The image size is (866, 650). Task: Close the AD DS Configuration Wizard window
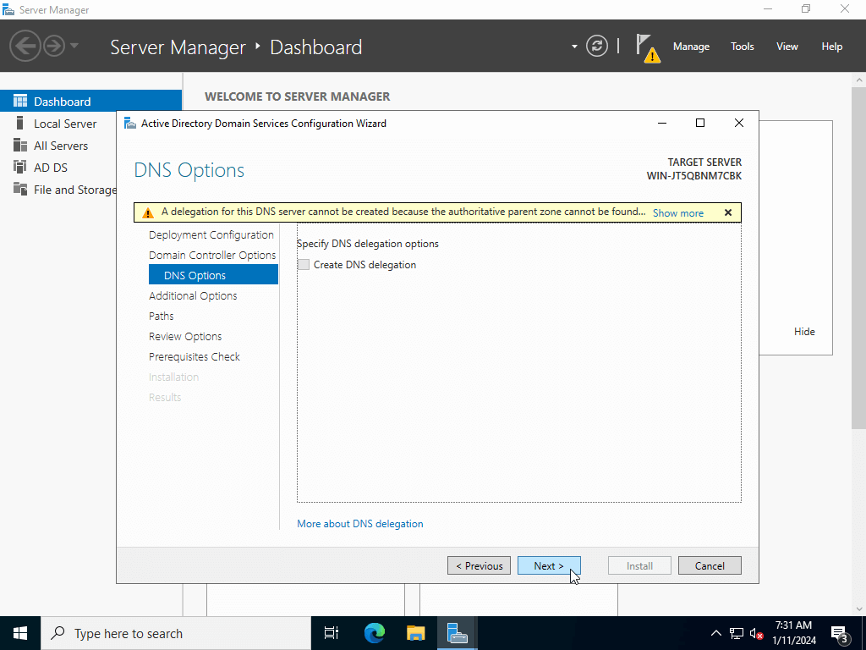click(738, 123)
